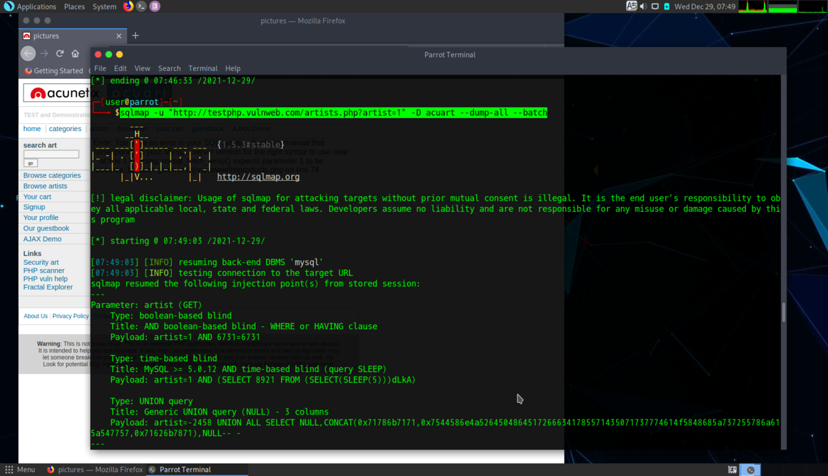828x476 pixels.
Task: Open the display/network tray icon
Action: point(655,6)
